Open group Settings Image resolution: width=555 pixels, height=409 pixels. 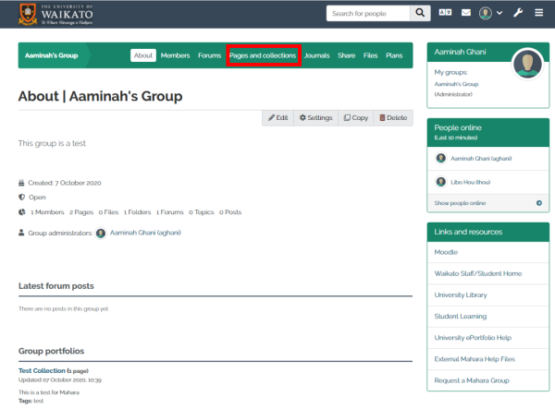315,118
